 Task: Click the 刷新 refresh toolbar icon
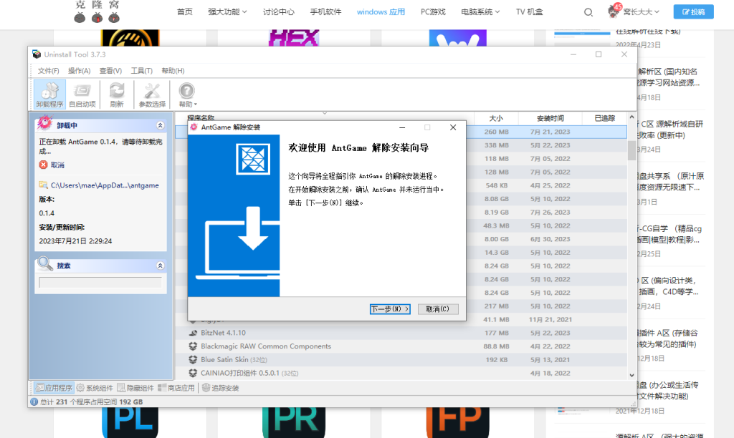pyautogui.click(x=117, y=94)
